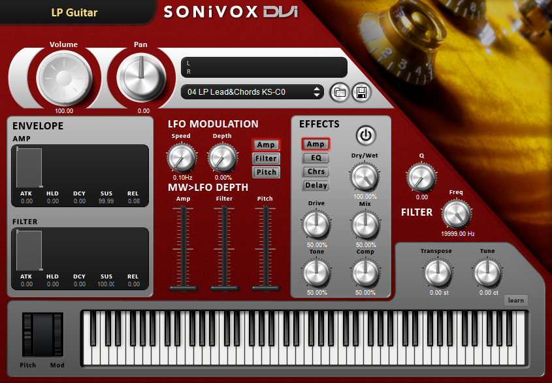Click the LP Guitar instrument title
Image resolution: width=552 pixels, height=383 pixels.
(x=74, y=12)
